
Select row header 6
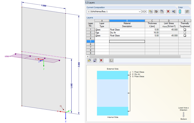pos(90,44)
